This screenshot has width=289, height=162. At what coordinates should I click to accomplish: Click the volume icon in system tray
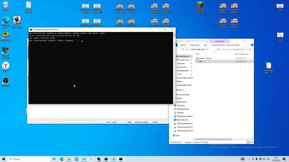(x=264, y=159)
